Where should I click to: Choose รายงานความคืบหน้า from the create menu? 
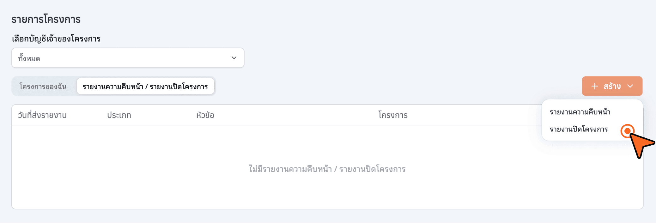tap(580, 112)
